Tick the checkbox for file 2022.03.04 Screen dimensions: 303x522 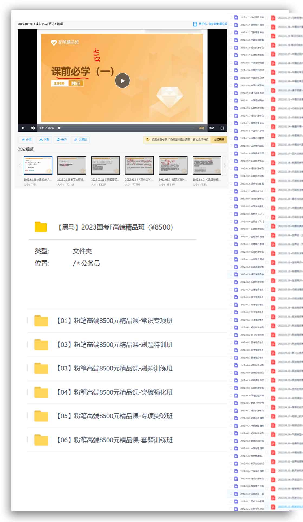(231, 199)
